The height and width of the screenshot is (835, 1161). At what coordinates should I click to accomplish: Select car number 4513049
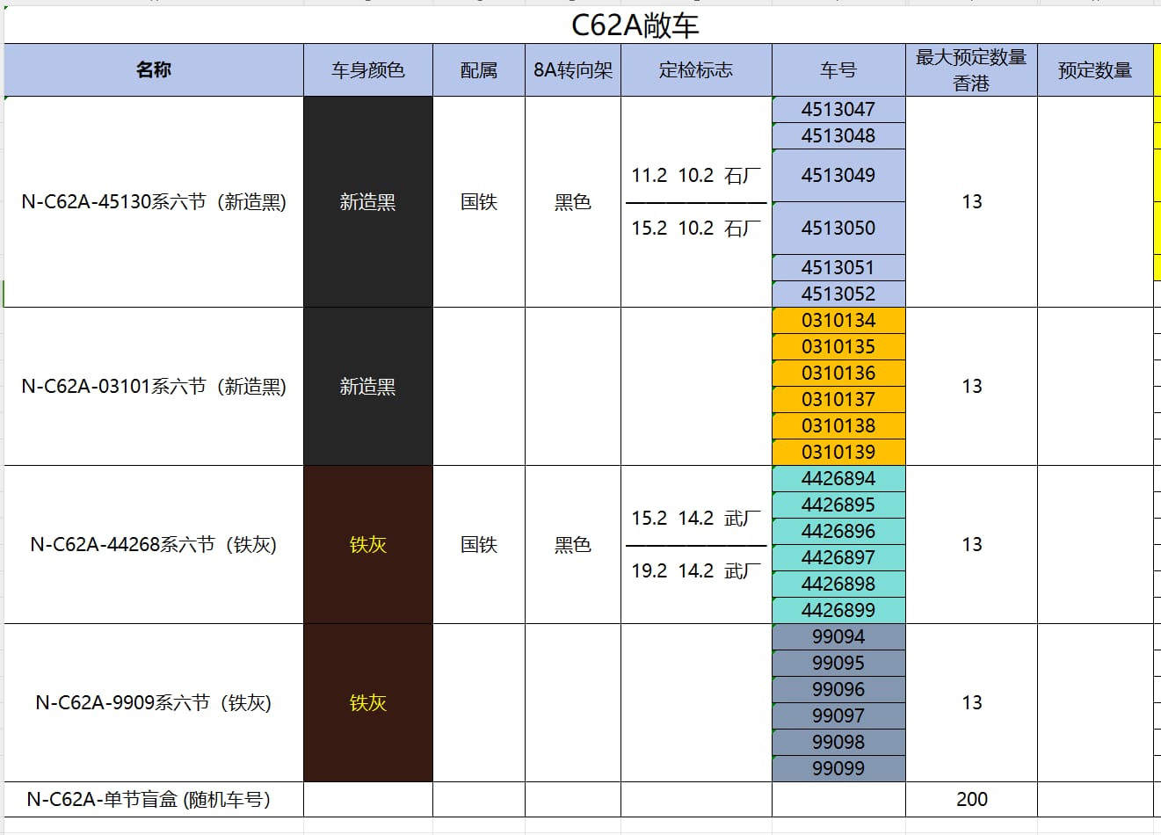[838, 176]
